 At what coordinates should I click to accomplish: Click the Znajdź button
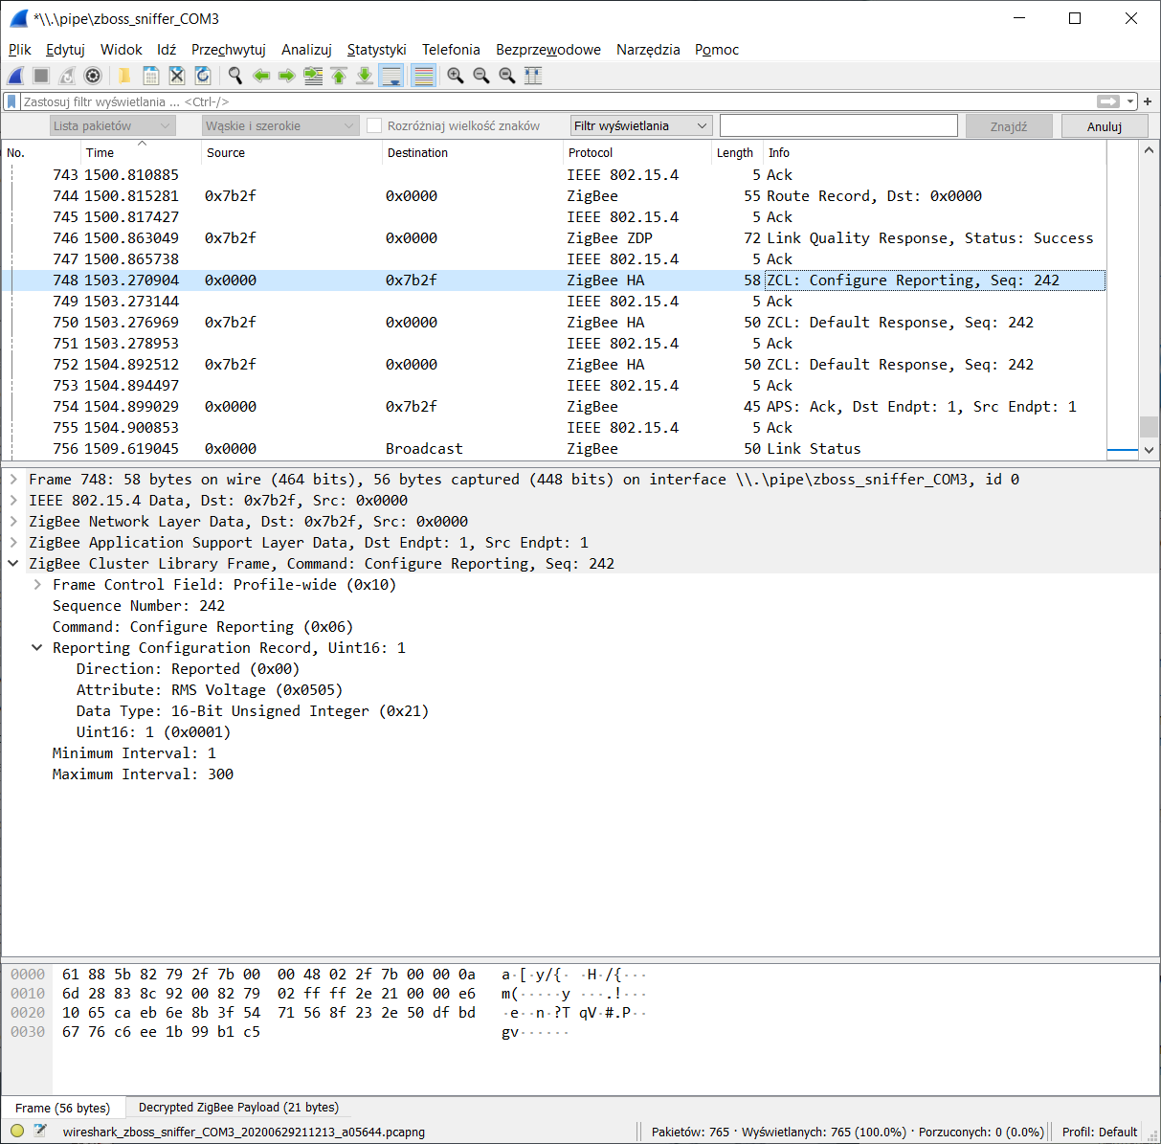pos(1009,126)
